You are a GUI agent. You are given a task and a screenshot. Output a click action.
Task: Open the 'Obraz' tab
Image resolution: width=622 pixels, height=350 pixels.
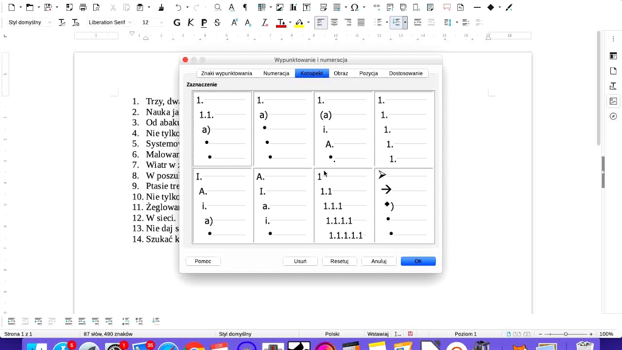[341, 73]
